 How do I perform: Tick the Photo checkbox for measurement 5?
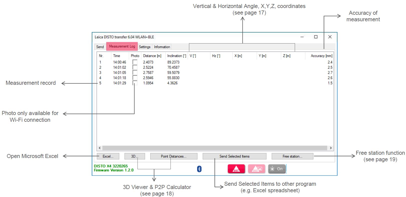[x=135, y=83]
